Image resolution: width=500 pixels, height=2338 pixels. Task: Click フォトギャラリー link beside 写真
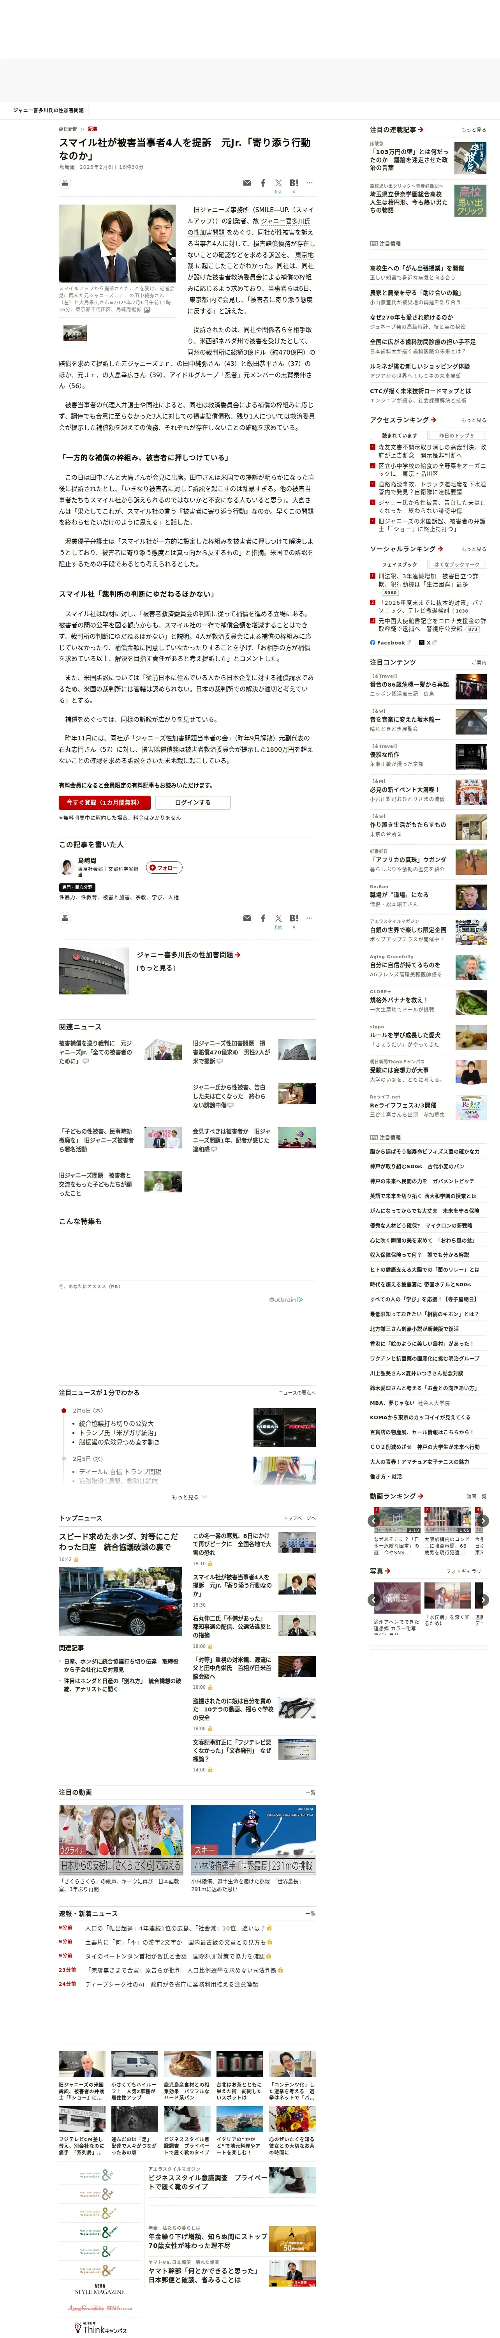[x=467, y=1571]
